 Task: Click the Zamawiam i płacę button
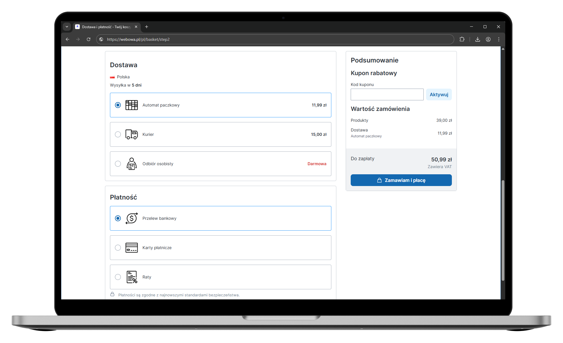pos(401,180)
